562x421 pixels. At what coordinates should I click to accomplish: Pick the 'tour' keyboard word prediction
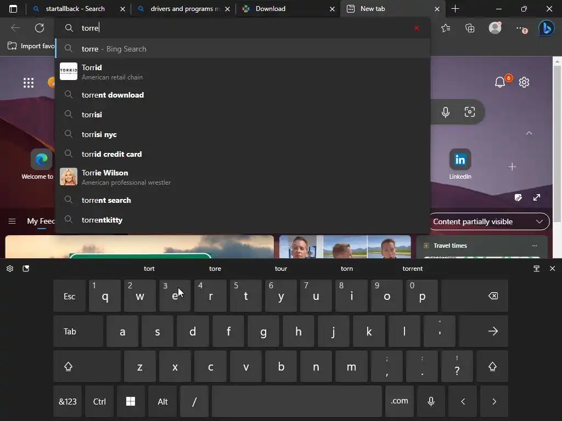point(281,269)
